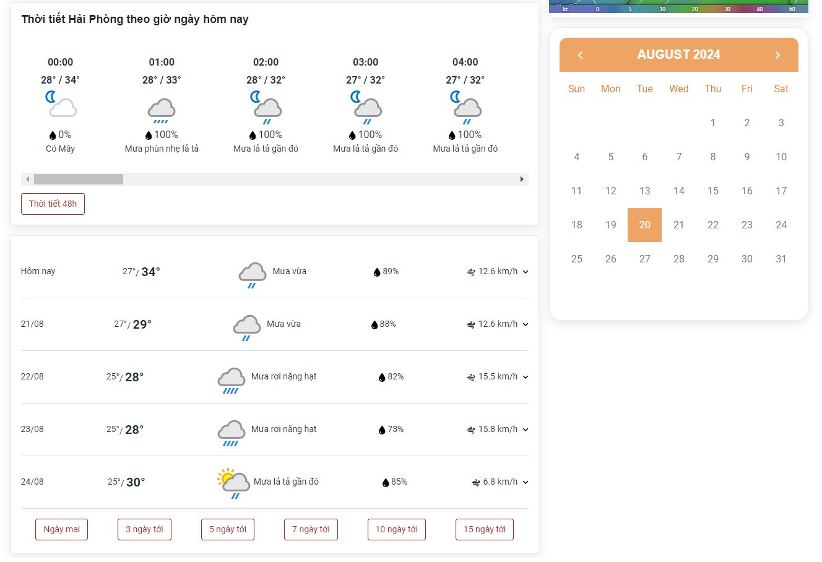
Task: Click the 03:00 hour label
Action: [x=365, y=62]
